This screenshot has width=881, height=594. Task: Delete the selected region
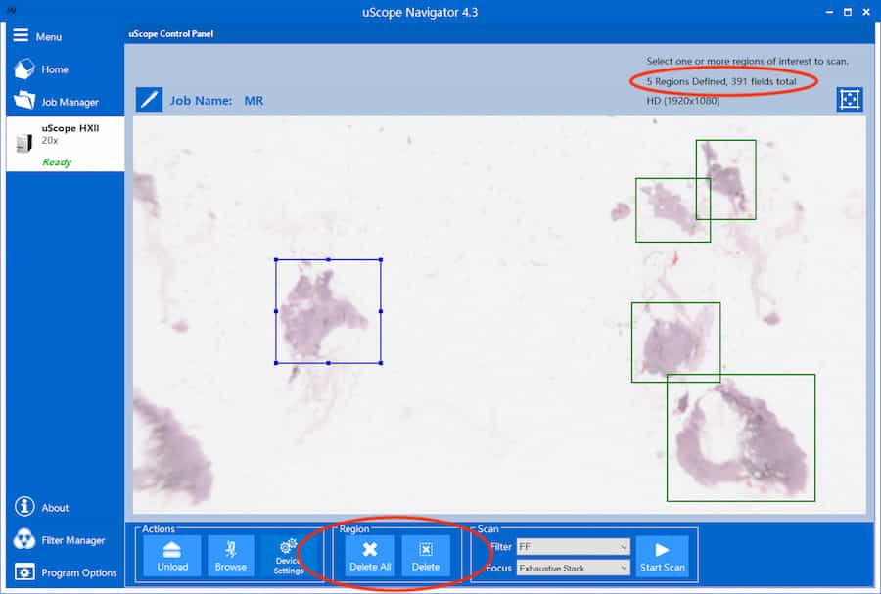426,555
